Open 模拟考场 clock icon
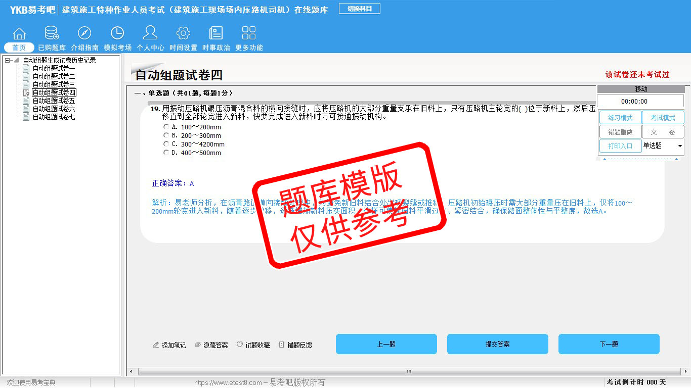This screenshot has height=388, width=691. [117, 33]
